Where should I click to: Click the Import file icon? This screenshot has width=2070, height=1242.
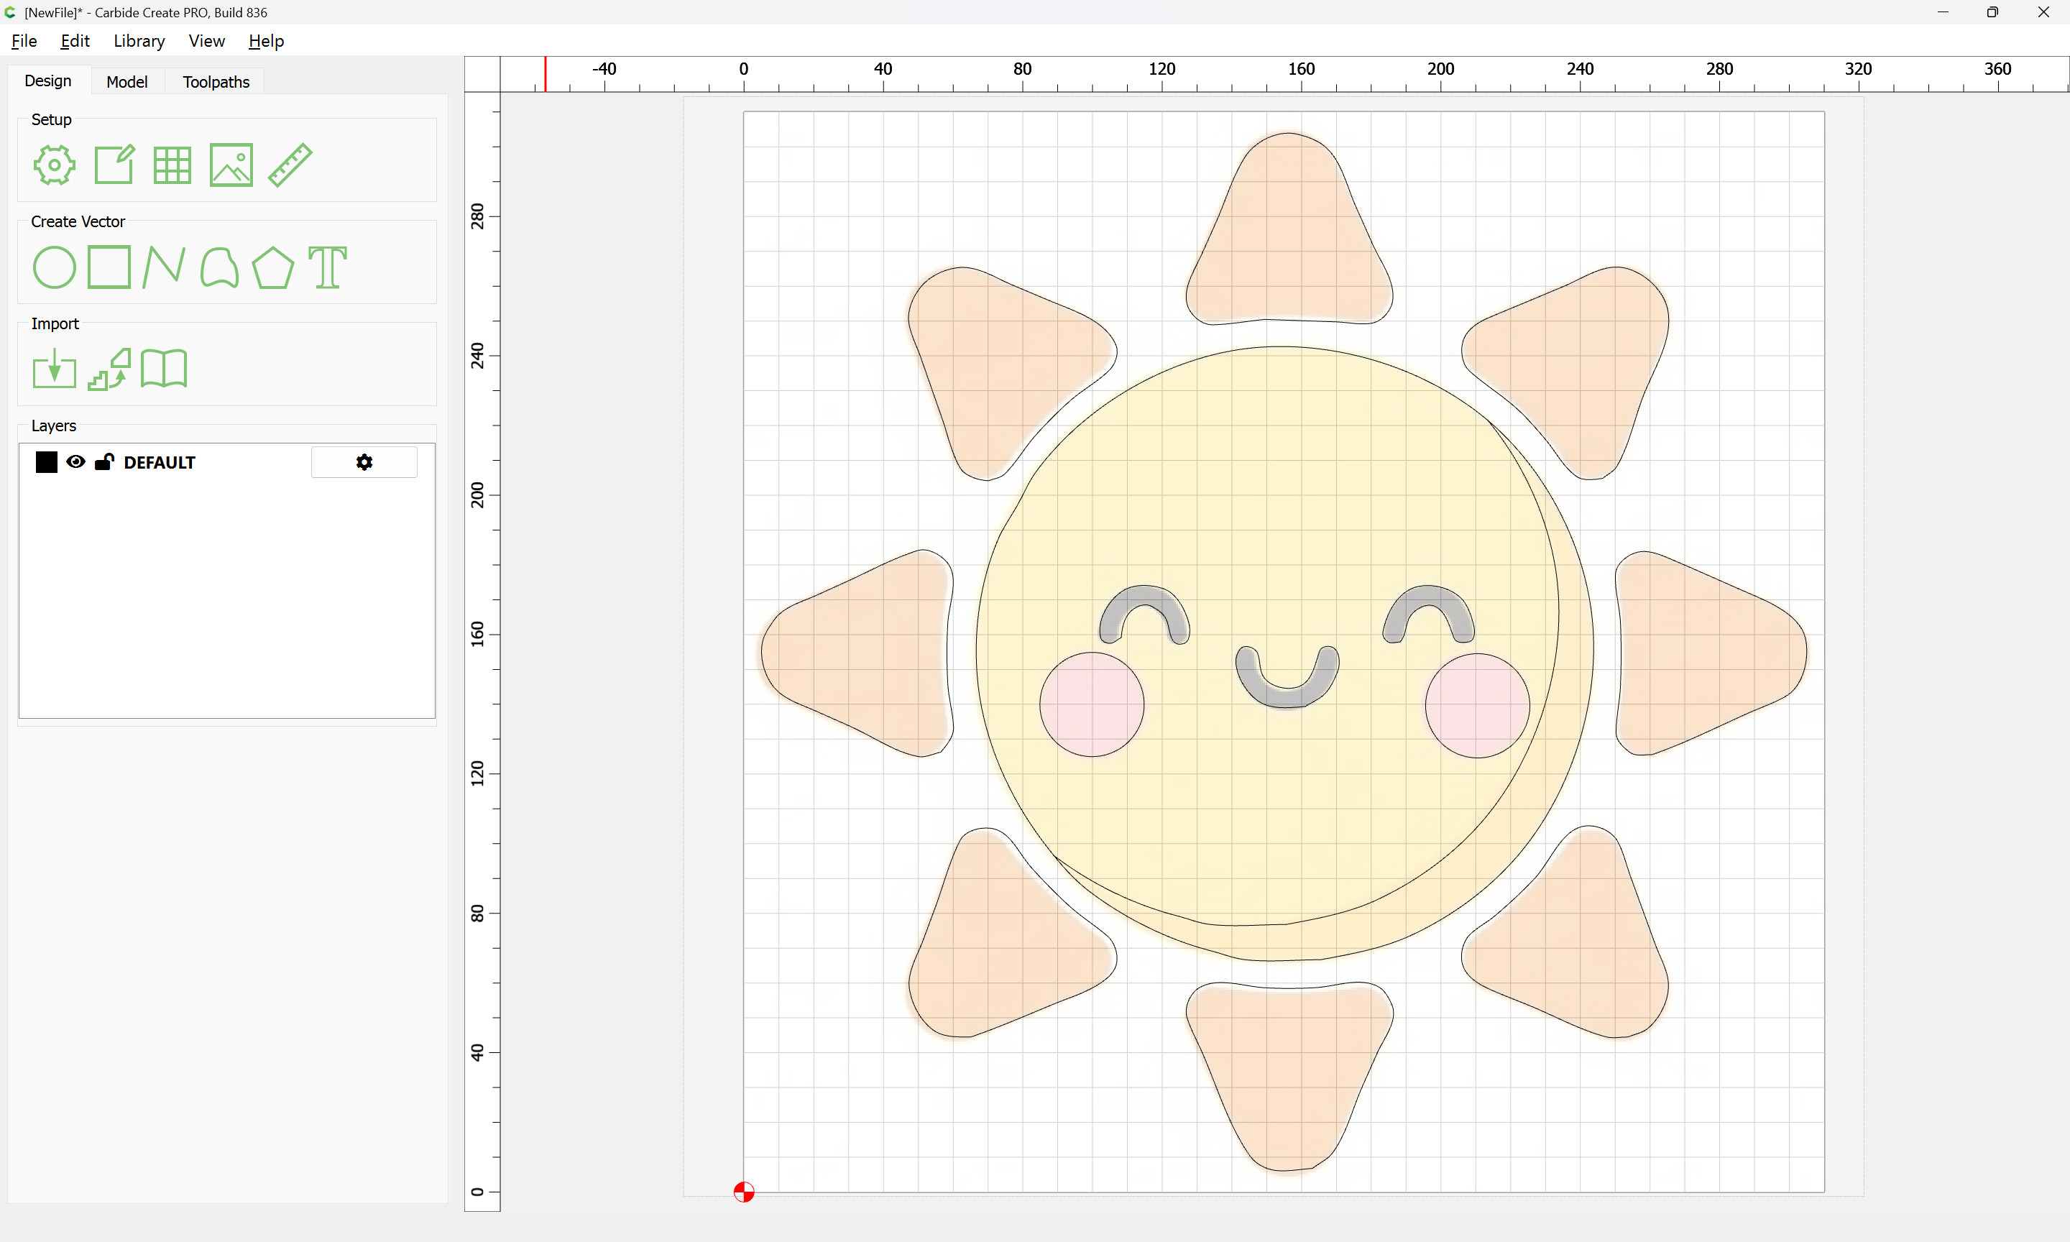55,369
